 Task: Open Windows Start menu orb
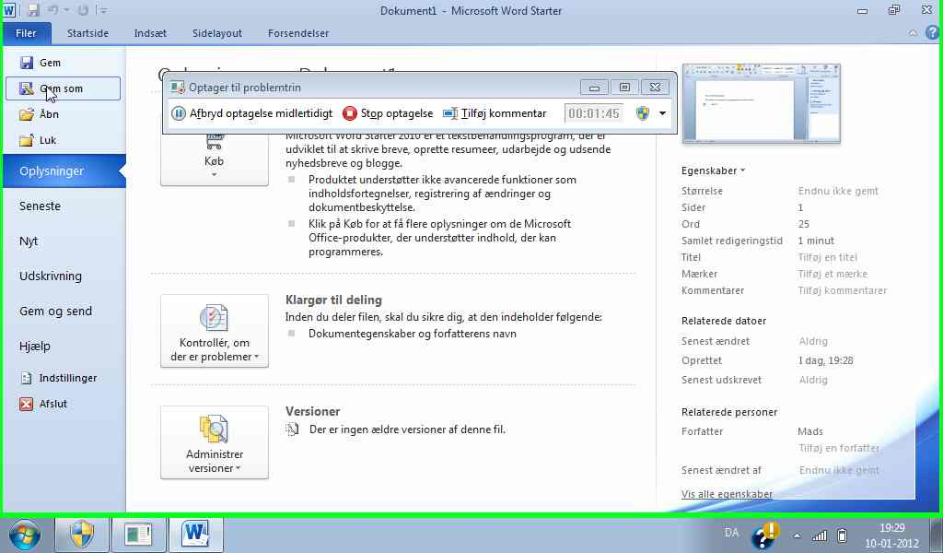point(24,534)
